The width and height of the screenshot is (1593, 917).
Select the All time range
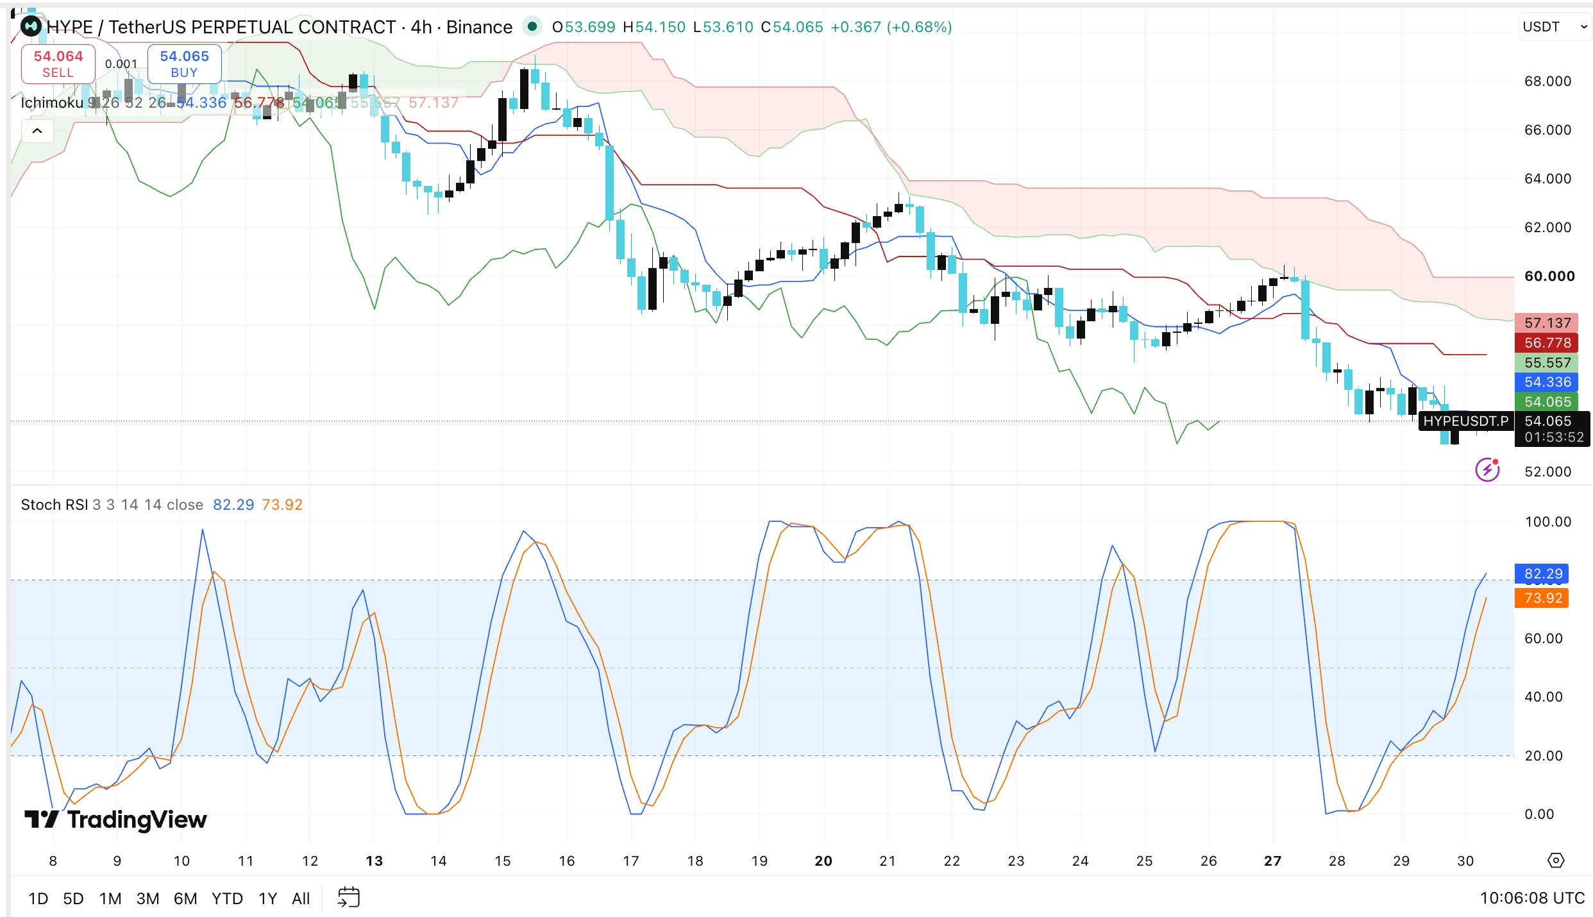tap(301, 898)
